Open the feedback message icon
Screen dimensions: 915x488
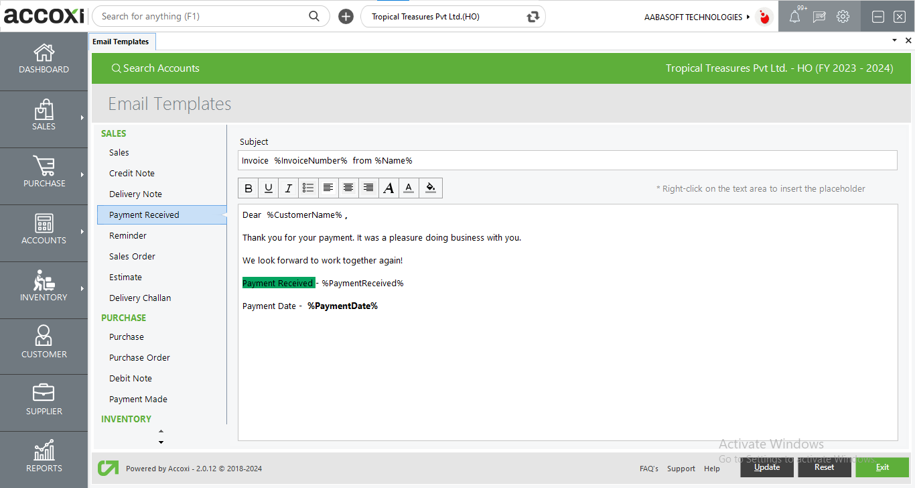[819, 17]
